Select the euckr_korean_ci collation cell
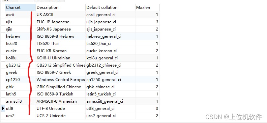This screenshot has width=267, height=123. coord(110,51)
